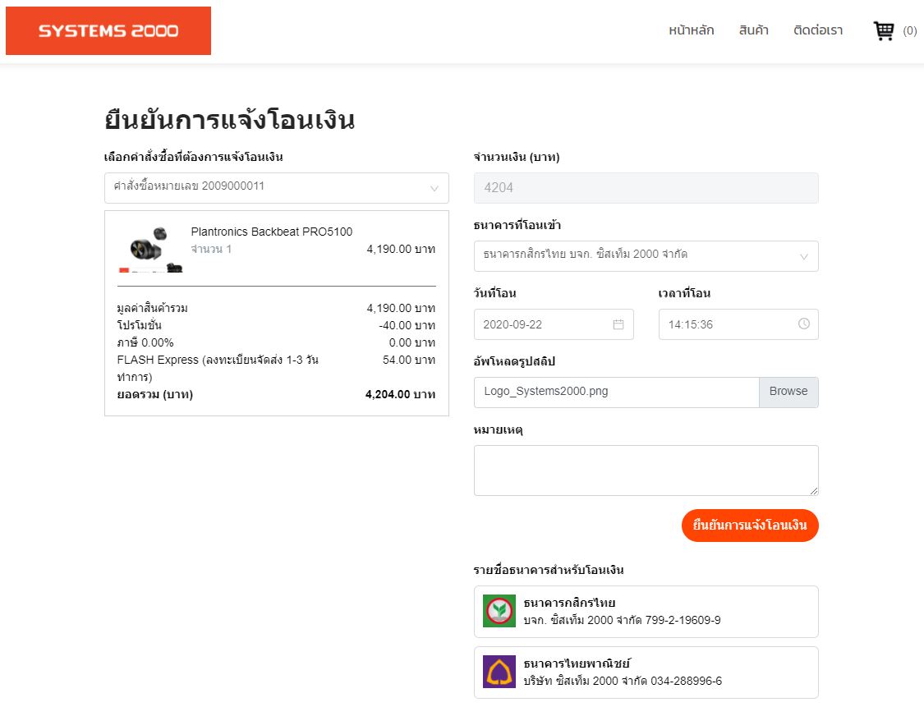Screen dimensions: 924x707
Task: Go to the สินค้า menu item
Action: [x=753, y=31]
